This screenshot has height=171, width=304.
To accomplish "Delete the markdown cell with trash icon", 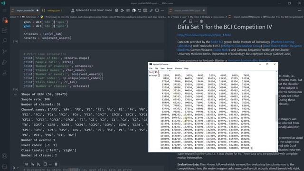I will point(201,21).
